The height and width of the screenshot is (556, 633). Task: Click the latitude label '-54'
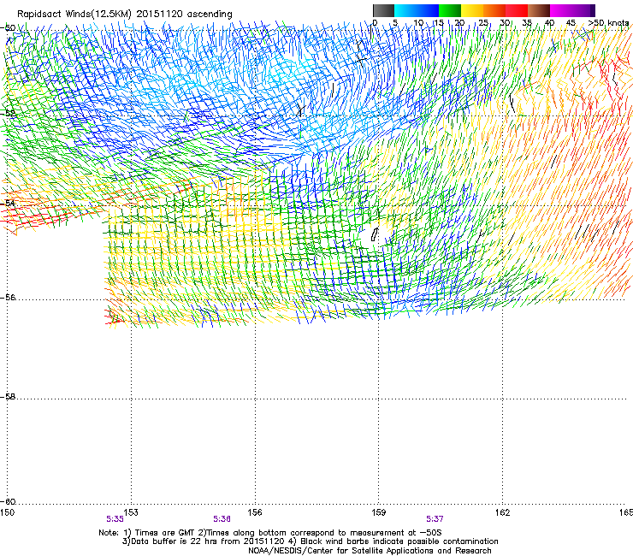[9, 203]
